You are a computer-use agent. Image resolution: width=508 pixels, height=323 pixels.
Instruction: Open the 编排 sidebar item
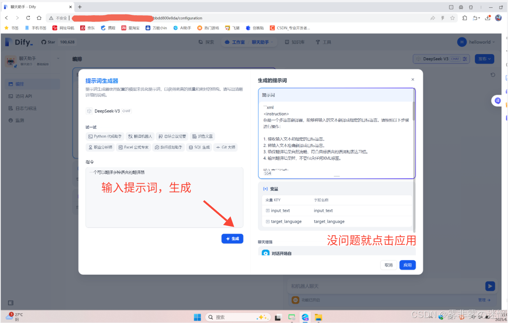33,84
